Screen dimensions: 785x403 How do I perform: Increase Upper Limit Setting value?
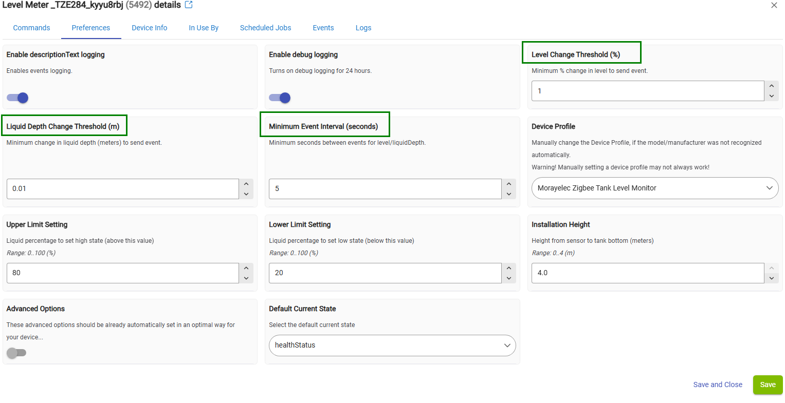(246, 268)
